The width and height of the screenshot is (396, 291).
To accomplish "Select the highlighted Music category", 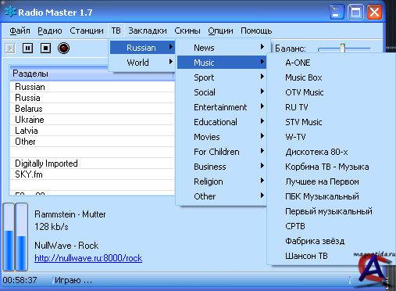I will tap(222, 63).
